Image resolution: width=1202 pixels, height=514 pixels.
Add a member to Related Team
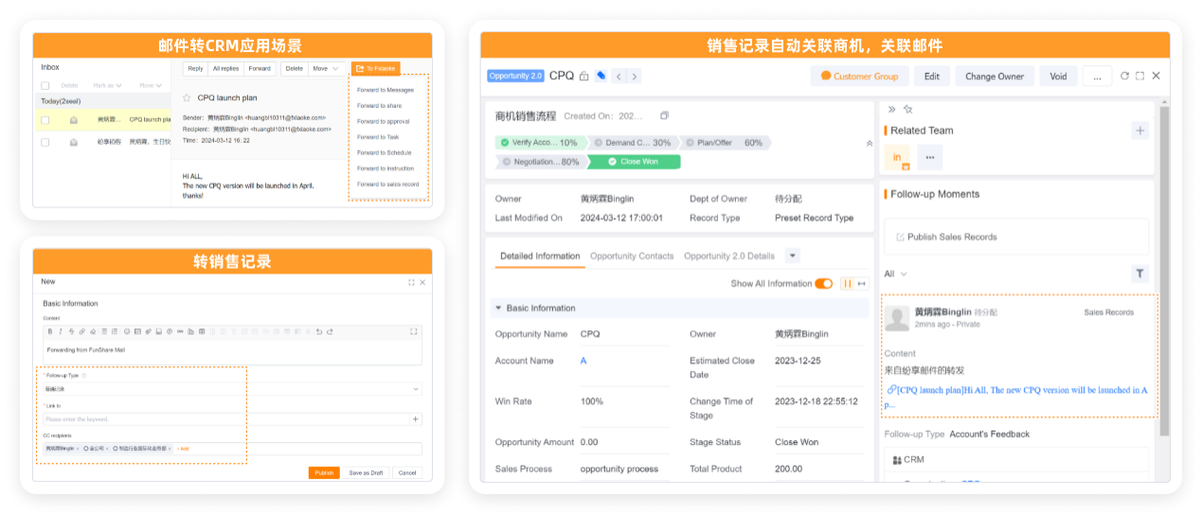(1139, 131)
